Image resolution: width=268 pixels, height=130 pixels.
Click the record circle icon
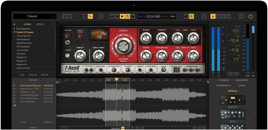coord(101,16)
